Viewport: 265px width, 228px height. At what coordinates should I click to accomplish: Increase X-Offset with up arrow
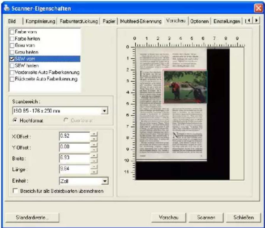pos(94,134)
